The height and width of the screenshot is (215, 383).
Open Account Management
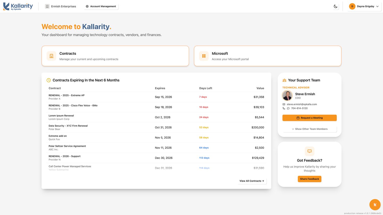101,6
